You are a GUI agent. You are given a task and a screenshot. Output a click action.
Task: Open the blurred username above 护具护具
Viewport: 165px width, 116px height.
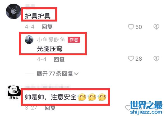tap(30, 6)
